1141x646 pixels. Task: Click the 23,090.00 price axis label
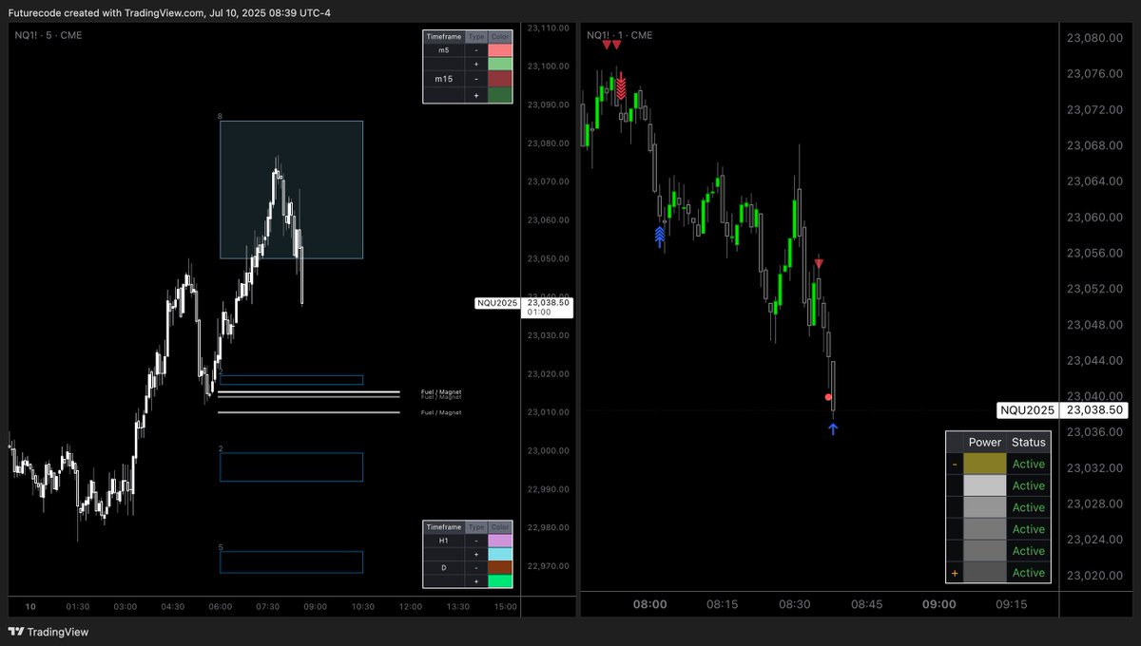[549, 104]
